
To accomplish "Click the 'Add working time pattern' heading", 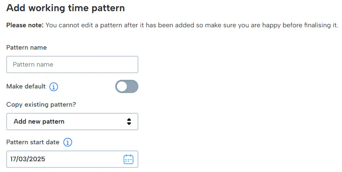I will coord(66,8).
